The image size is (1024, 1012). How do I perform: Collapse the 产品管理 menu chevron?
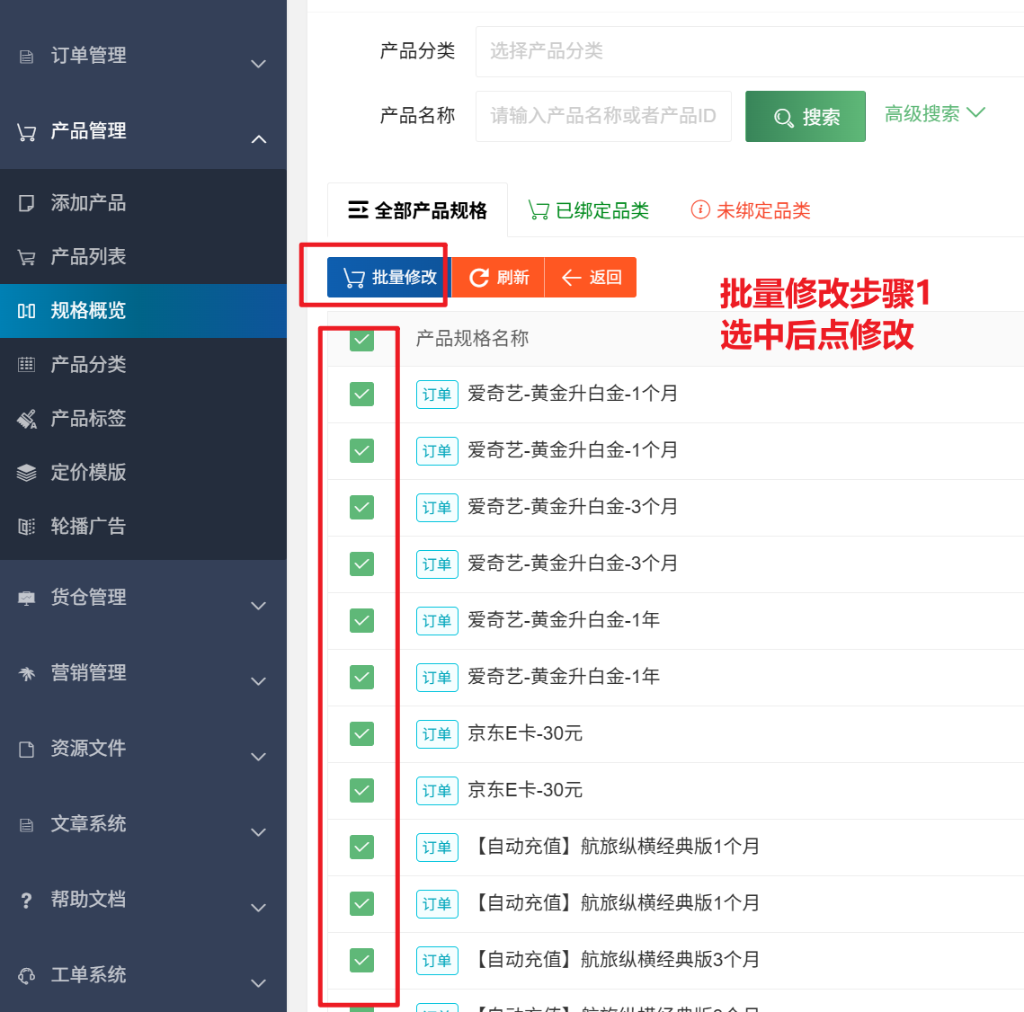click(259, 139)
